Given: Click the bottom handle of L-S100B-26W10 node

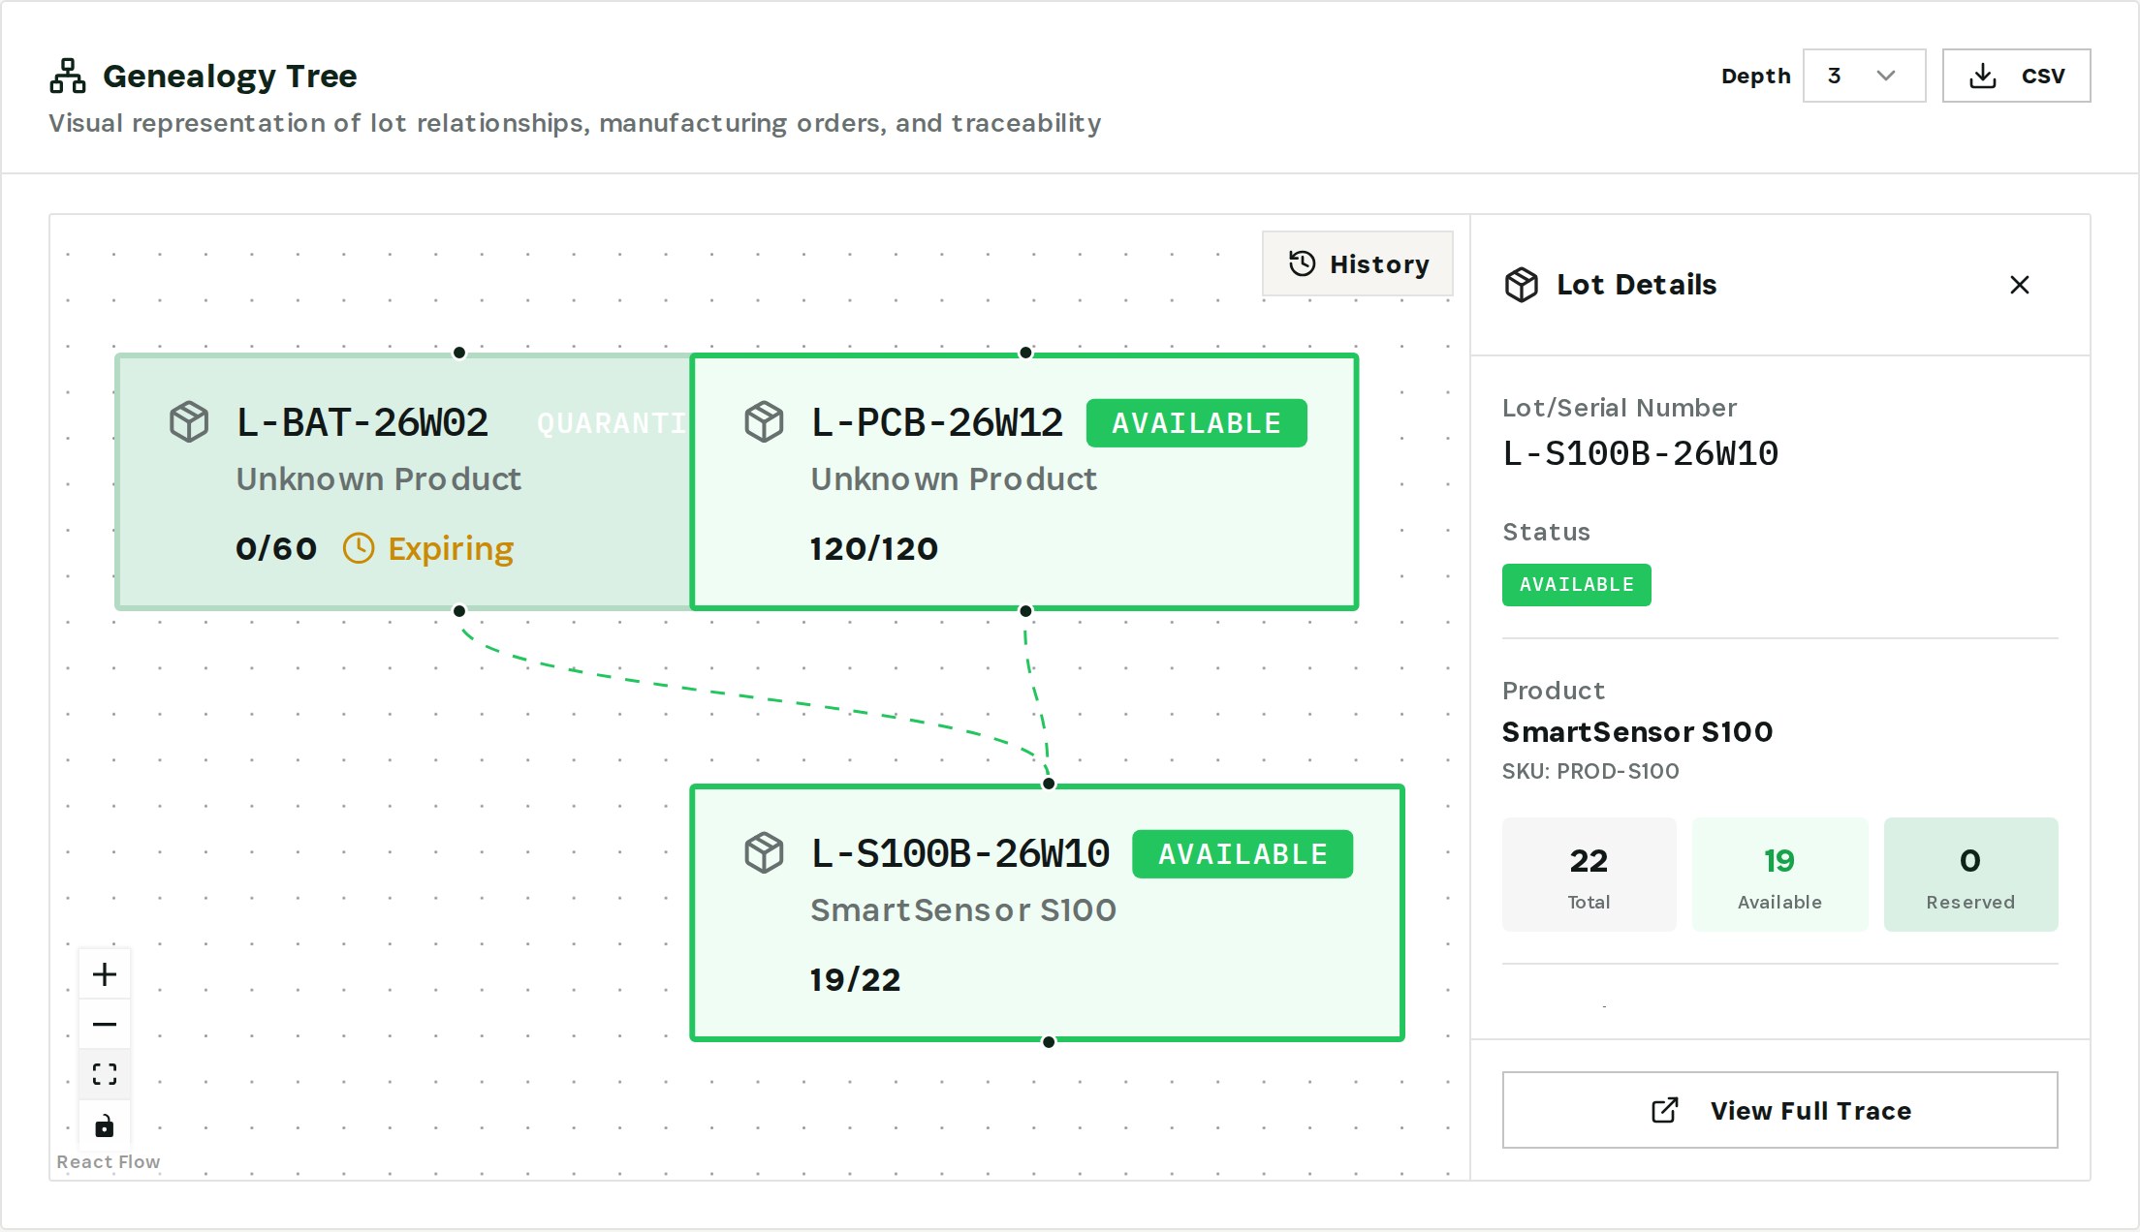Looking at the screenshot, I should coord(1049,1042).
